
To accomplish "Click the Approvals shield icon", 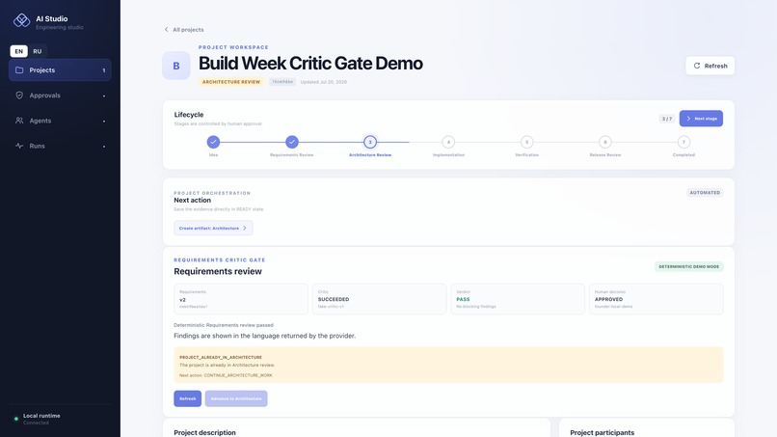I will [19, 96].
